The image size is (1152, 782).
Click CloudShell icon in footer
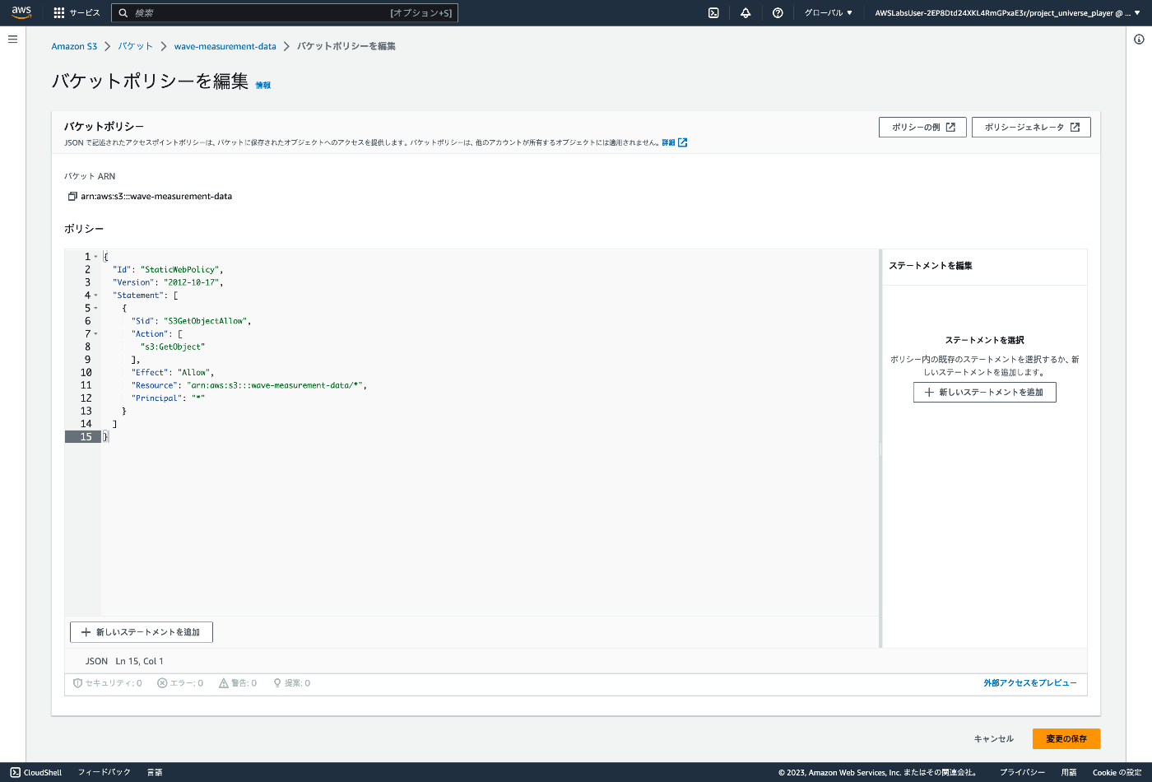coord(15,772)
